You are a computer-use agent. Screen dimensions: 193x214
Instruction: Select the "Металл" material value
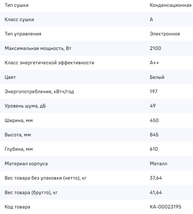(x=158, y=164)
